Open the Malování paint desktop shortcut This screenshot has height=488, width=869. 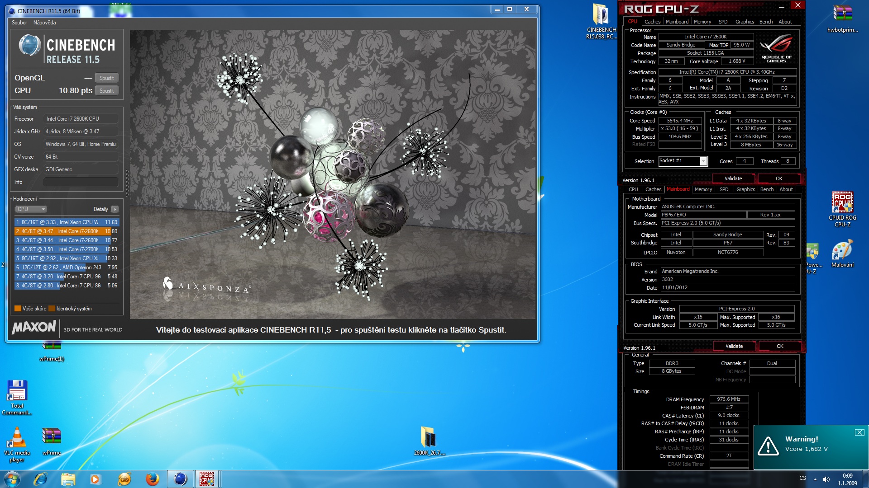click(842, 254)
